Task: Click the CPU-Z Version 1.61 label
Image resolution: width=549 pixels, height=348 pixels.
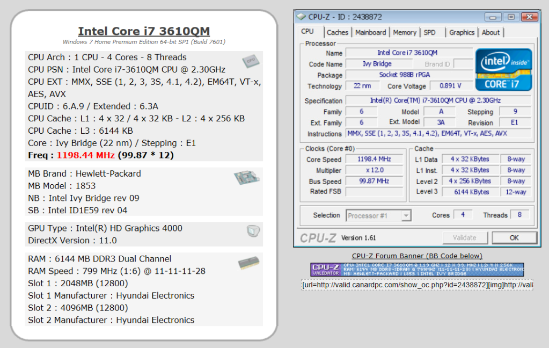Action: (x=358, y=238)
